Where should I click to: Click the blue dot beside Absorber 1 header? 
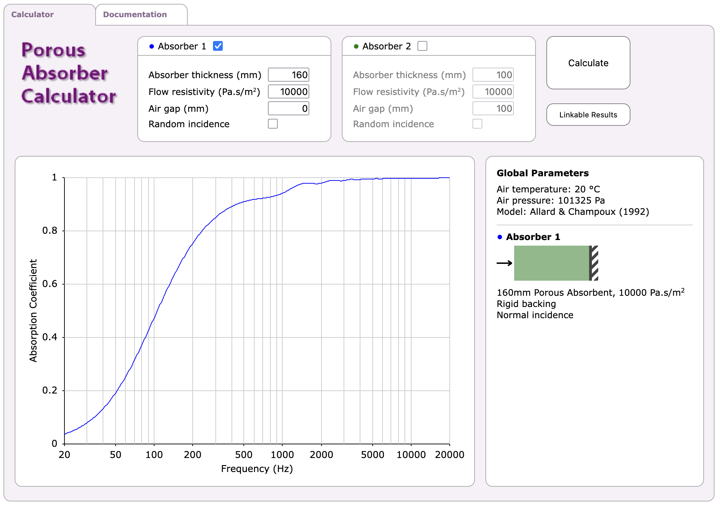tap(151, 46)
